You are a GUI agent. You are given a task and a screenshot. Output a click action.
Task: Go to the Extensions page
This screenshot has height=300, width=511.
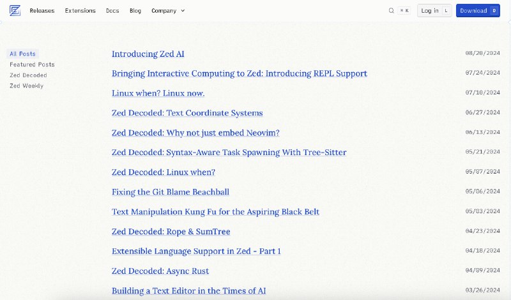click(x=80, y=11)
